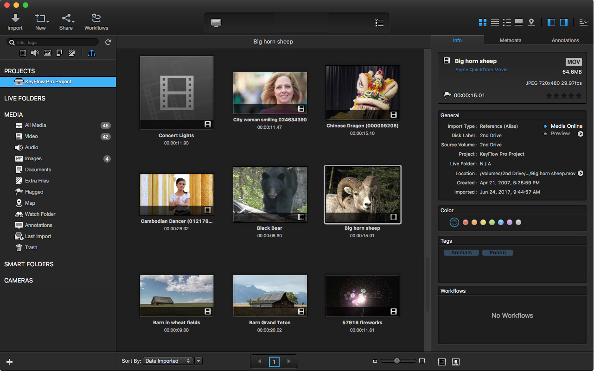Toggle the right inspector panel visibility
Viewport: 594px width, 371px height.
pyautogui.click(x=564, y=22)
